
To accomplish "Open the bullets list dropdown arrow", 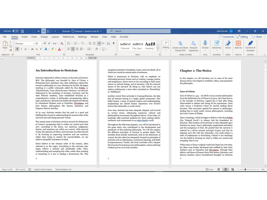I will (72, 43).
